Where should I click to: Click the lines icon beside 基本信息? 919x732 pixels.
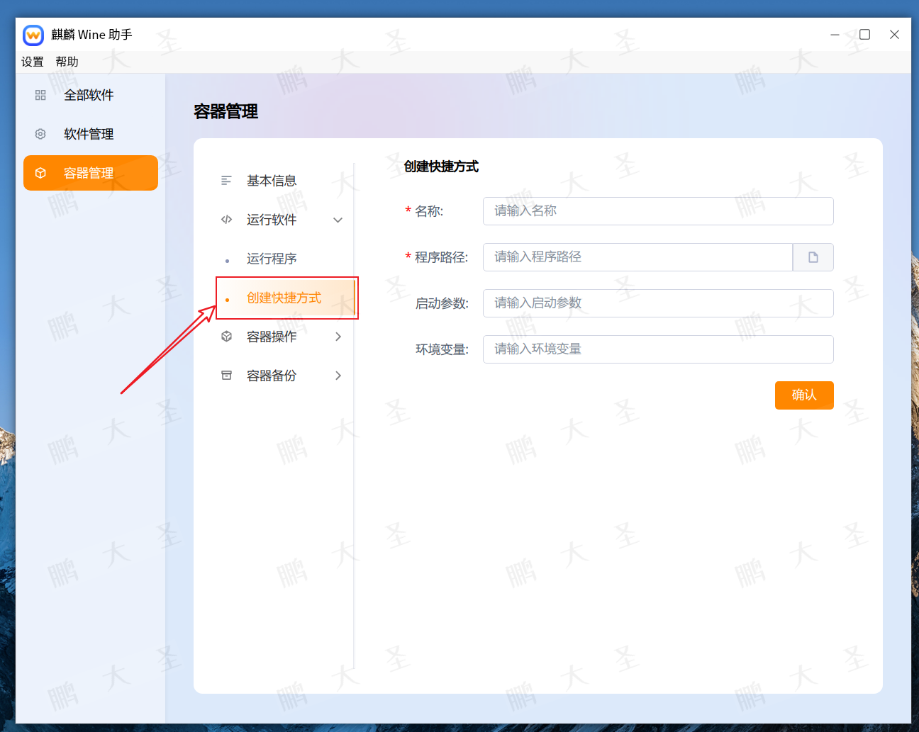226,181
